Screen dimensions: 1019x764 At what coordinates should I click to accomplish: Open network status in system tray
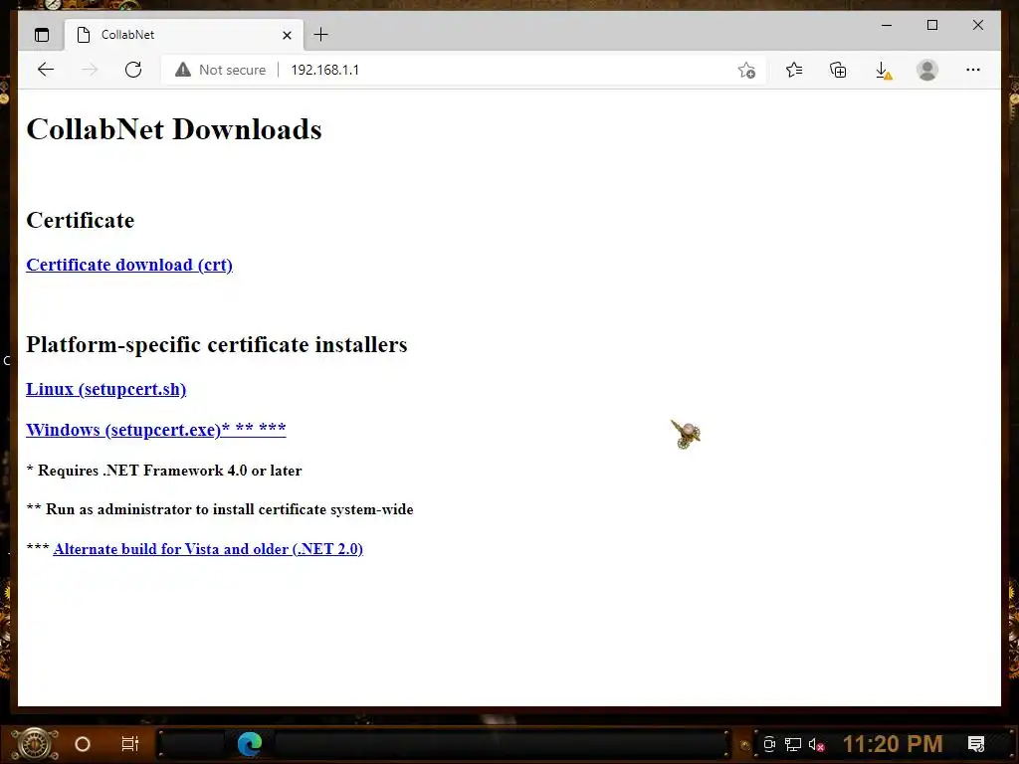click(x=793, y=744)
